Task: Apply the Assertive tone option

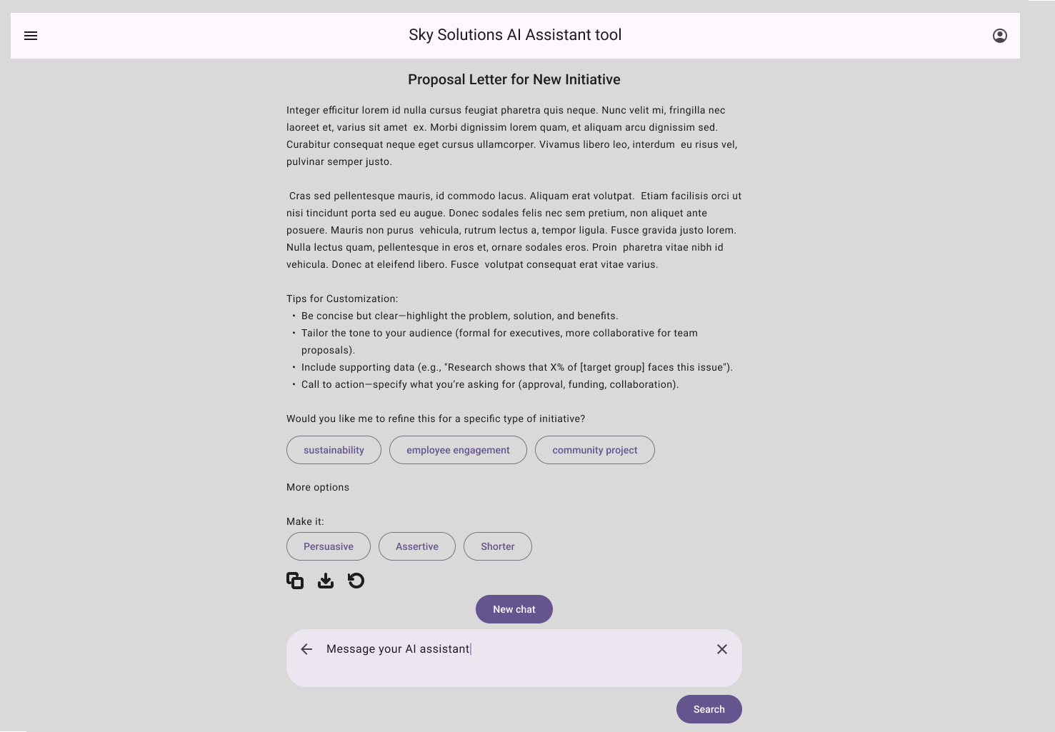Action: pos(416,546)
